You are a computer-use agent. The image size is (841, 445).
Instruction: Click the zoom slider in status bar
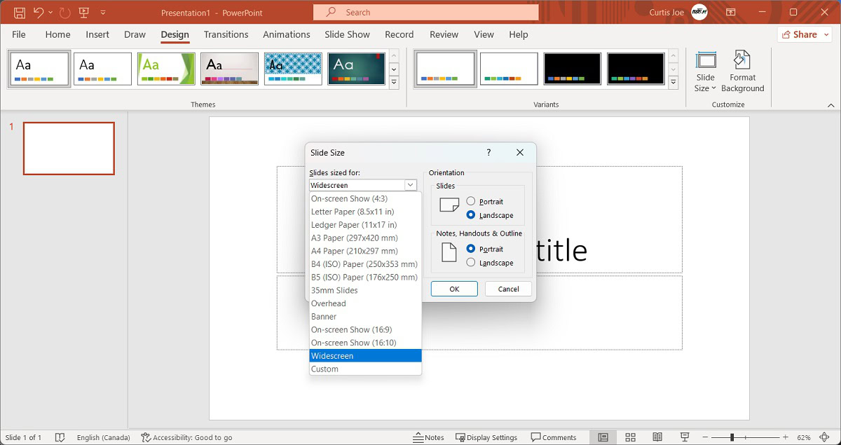tap(732, 437)
